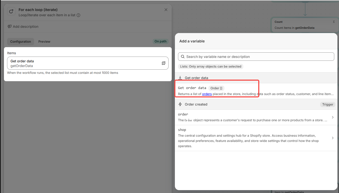Click the sigma icon on the Count node

(333, 22)
